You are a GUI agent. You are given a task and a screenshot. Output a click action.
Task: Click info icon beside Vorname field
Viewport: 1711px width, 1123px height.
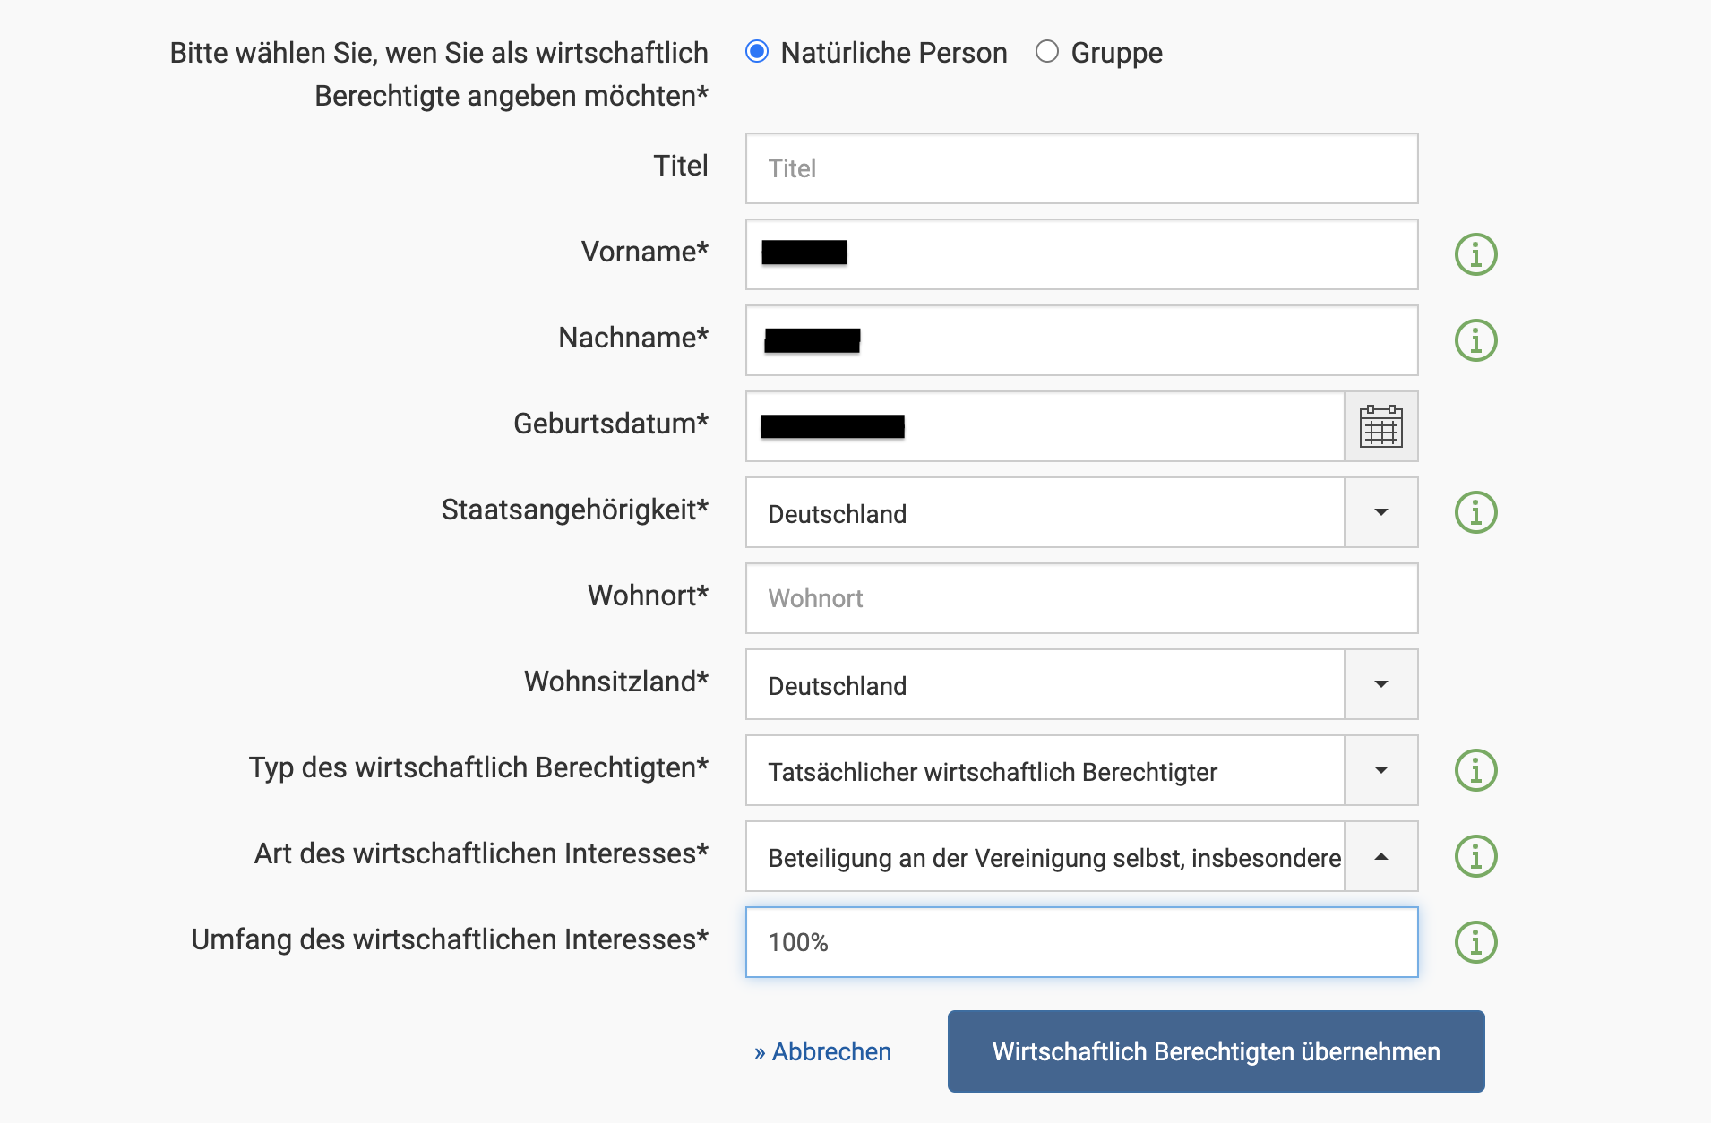[1475, 254]
